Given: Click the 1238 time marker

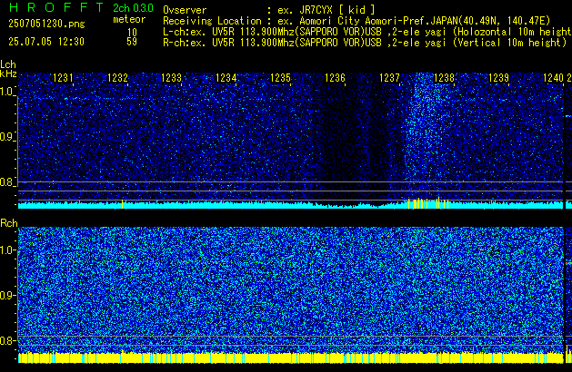Looking at the screenshot, I should click(x=444, y=78).
